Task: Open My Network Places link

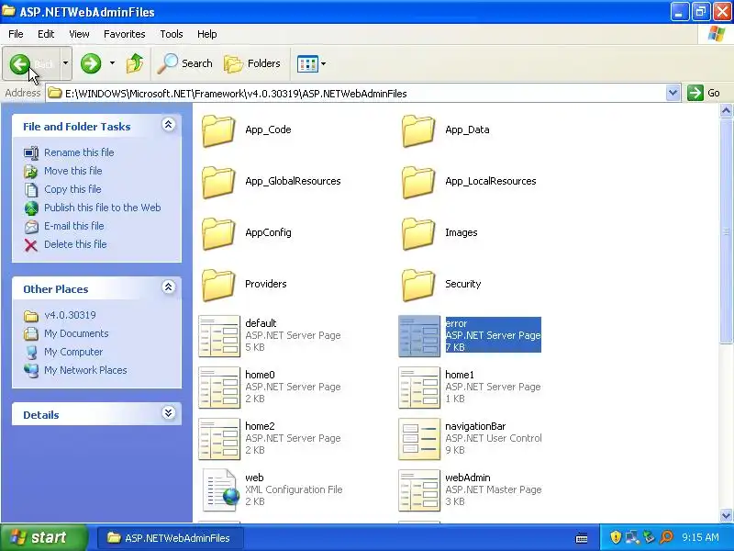Action: tap(85, 370)
